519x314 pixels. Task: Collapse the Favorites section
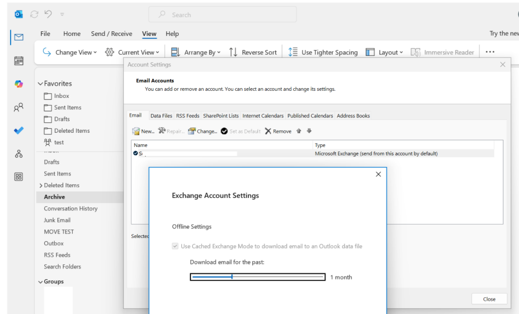click(x=41, y=84)
